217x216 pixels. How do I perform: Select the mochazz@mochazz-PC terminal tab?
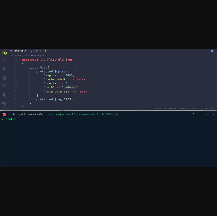pyautogui.click(x=84, y=114)
